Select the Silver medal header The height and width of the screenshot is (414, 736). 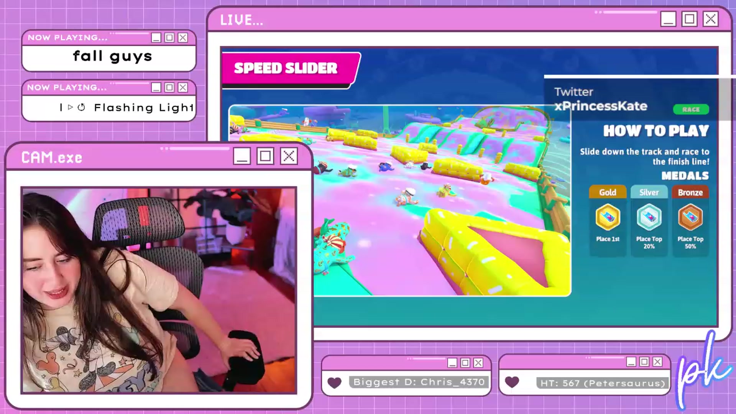(649, 192)
